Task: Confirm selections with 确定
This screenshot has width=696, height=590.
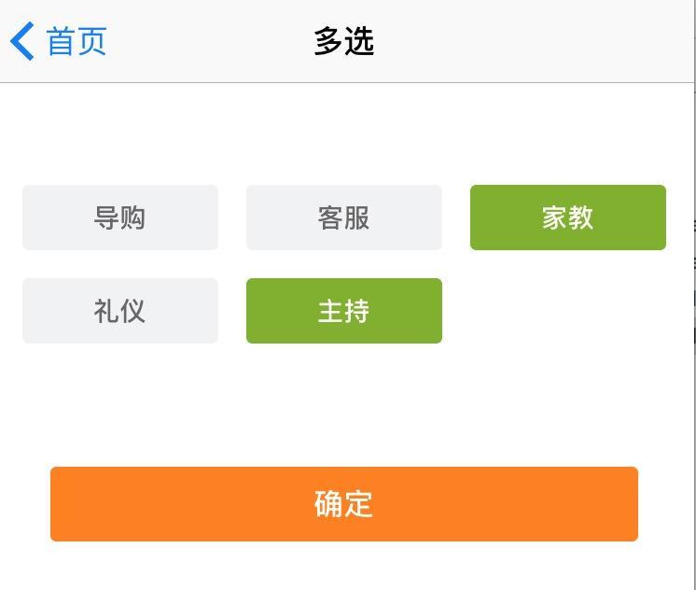Action: pos(344,504)
